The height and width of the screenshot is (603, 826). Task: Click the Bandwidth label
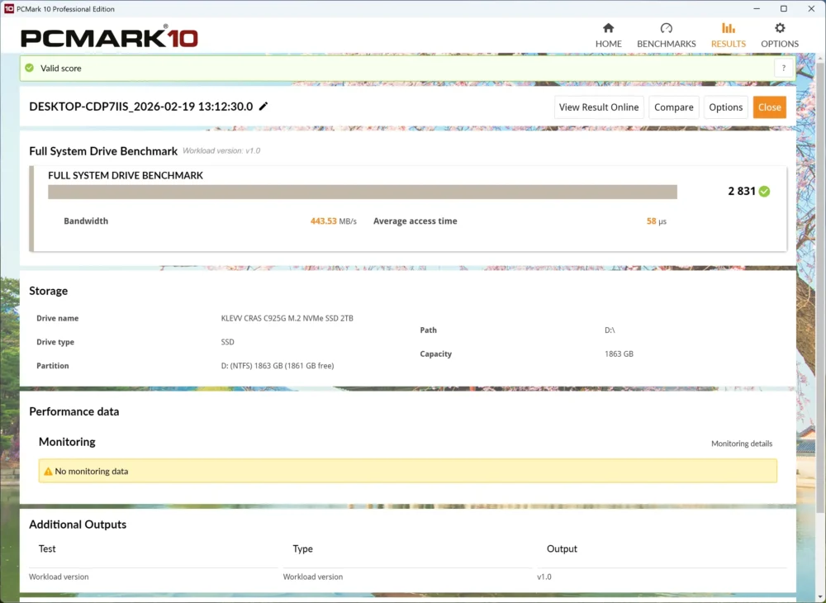pyautogui.click(x=86, y=221)
